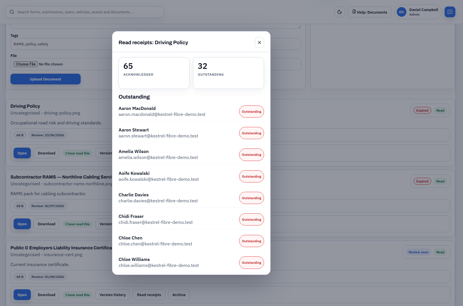The width and height of the screenshot is (463, 306).
Task: Click Expired badge on Driving Policy
Action: [422, 110]
